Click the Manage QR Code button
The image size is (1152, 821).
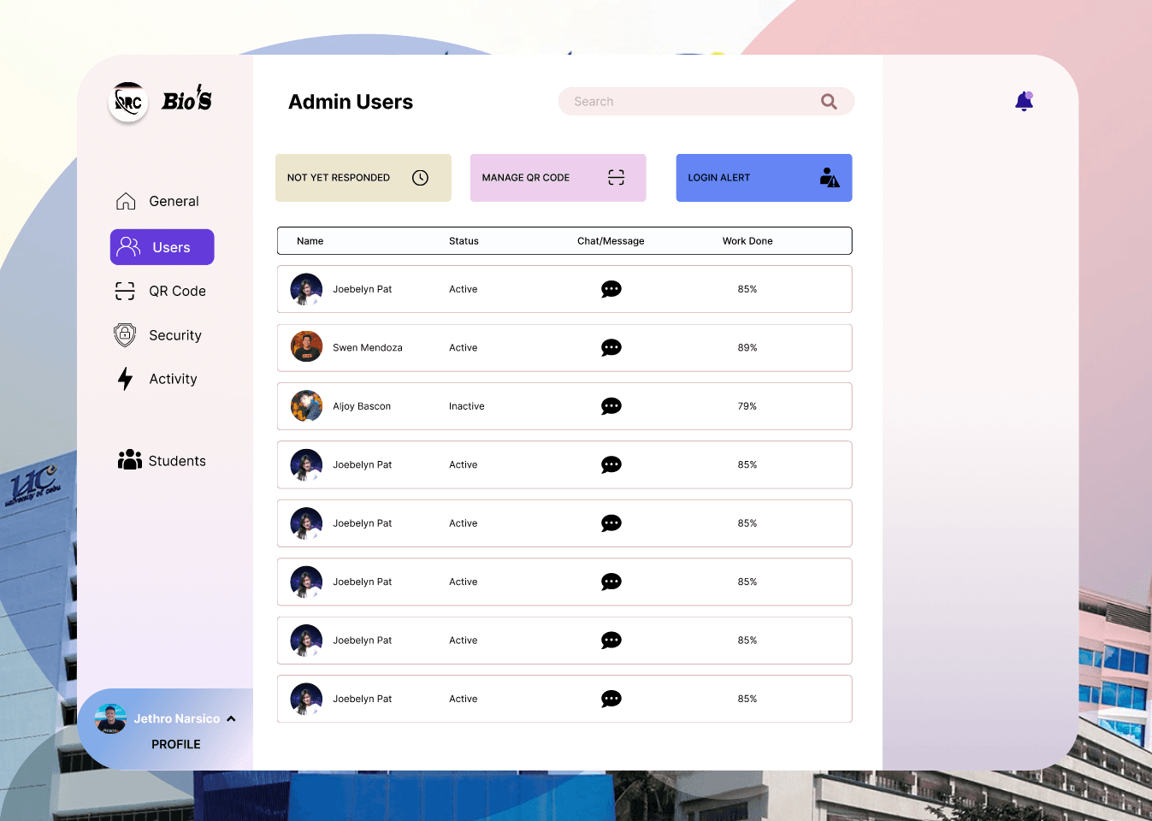click(558, 178)
